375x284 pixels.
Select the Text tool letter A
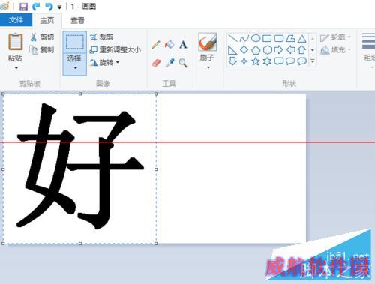tap(183, 45)
